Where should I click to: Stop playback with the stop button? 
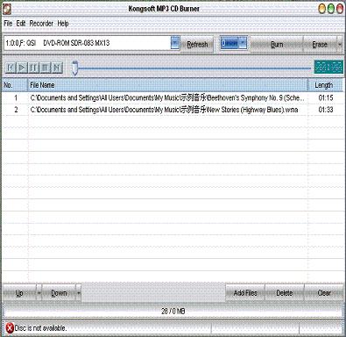45,68
